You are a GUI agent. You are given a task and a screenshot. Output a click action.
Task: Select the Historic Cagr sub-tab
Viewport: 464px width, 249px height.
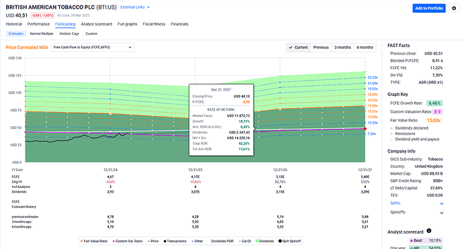69,34
